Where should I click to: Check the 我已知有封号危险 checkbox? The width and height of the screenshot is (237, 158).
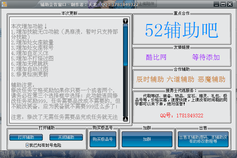(x=27, y=145)
